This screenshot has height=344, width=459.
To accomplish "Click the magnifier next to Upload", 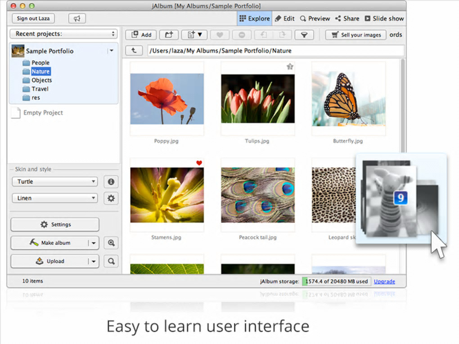I will click(x=111, y=261).
